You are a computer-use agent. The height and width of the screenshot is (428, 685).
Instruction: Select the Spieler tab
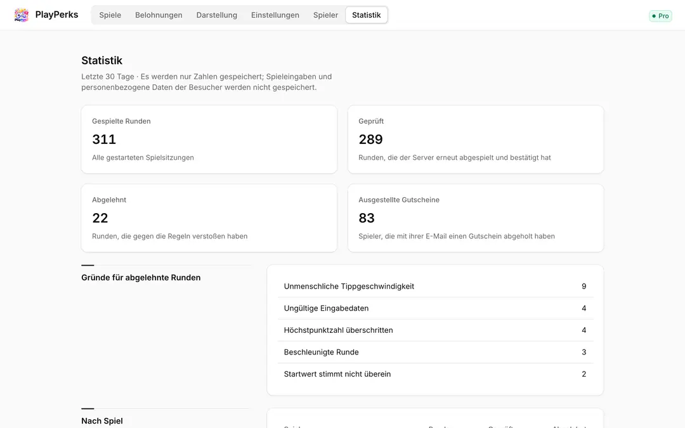(x=325, y=15)
